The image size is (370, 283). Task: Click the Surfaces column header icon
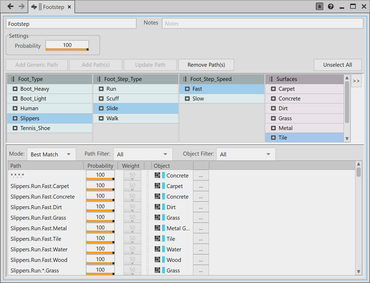tap(271, 79)
